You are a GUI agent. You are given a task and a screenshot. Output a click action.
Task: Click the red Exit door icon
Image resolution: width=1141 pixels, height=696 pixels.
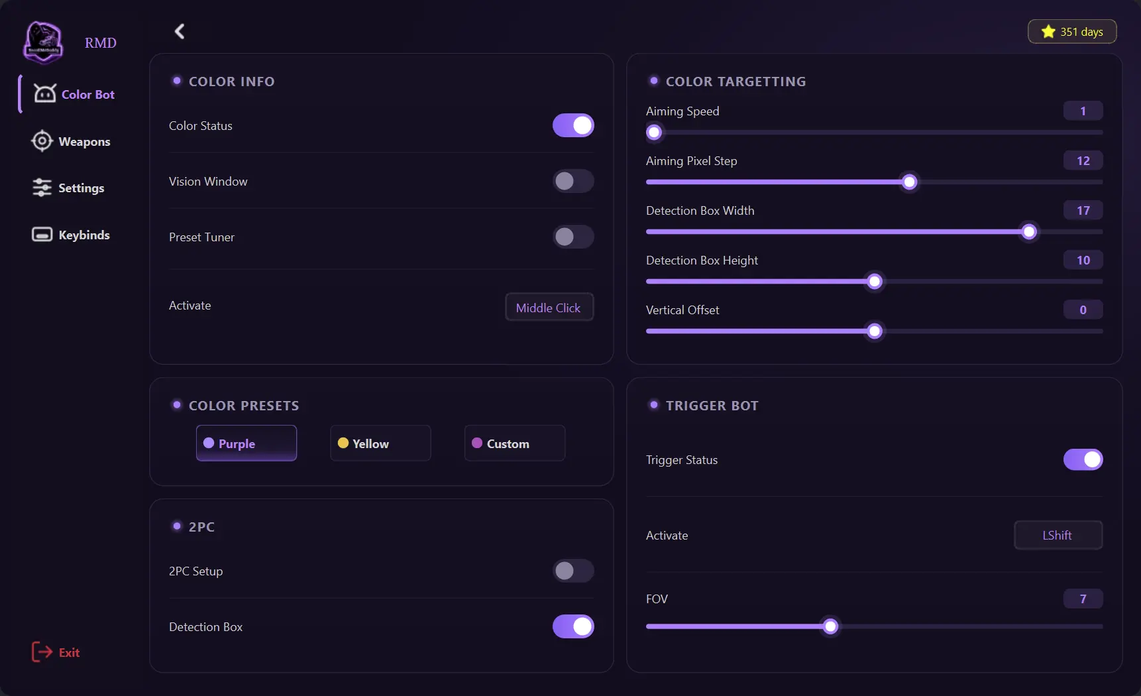[x=42, y=652]
